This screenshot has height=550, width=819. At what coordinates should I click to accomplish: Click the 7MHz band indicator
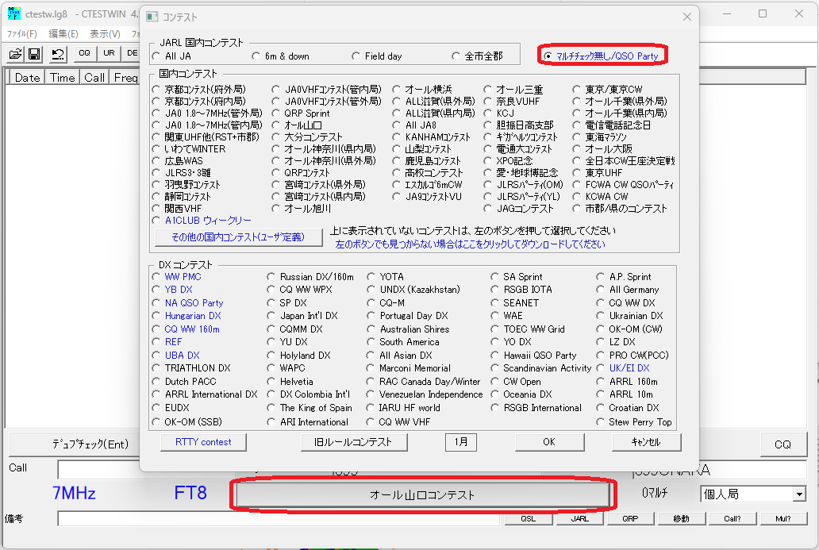[x=74, y=493]
